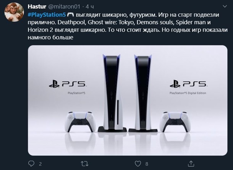Image resolution: width=233 pixels, height=170 pixels.
Task: Open the @mitaron01 handle
Action: click(64, 6)
